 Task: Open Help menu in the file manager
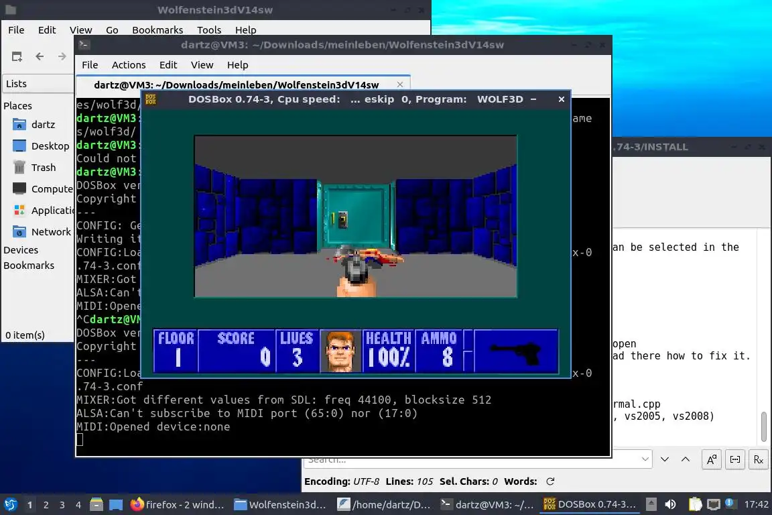pyautogui.click(x=246, y=30)
